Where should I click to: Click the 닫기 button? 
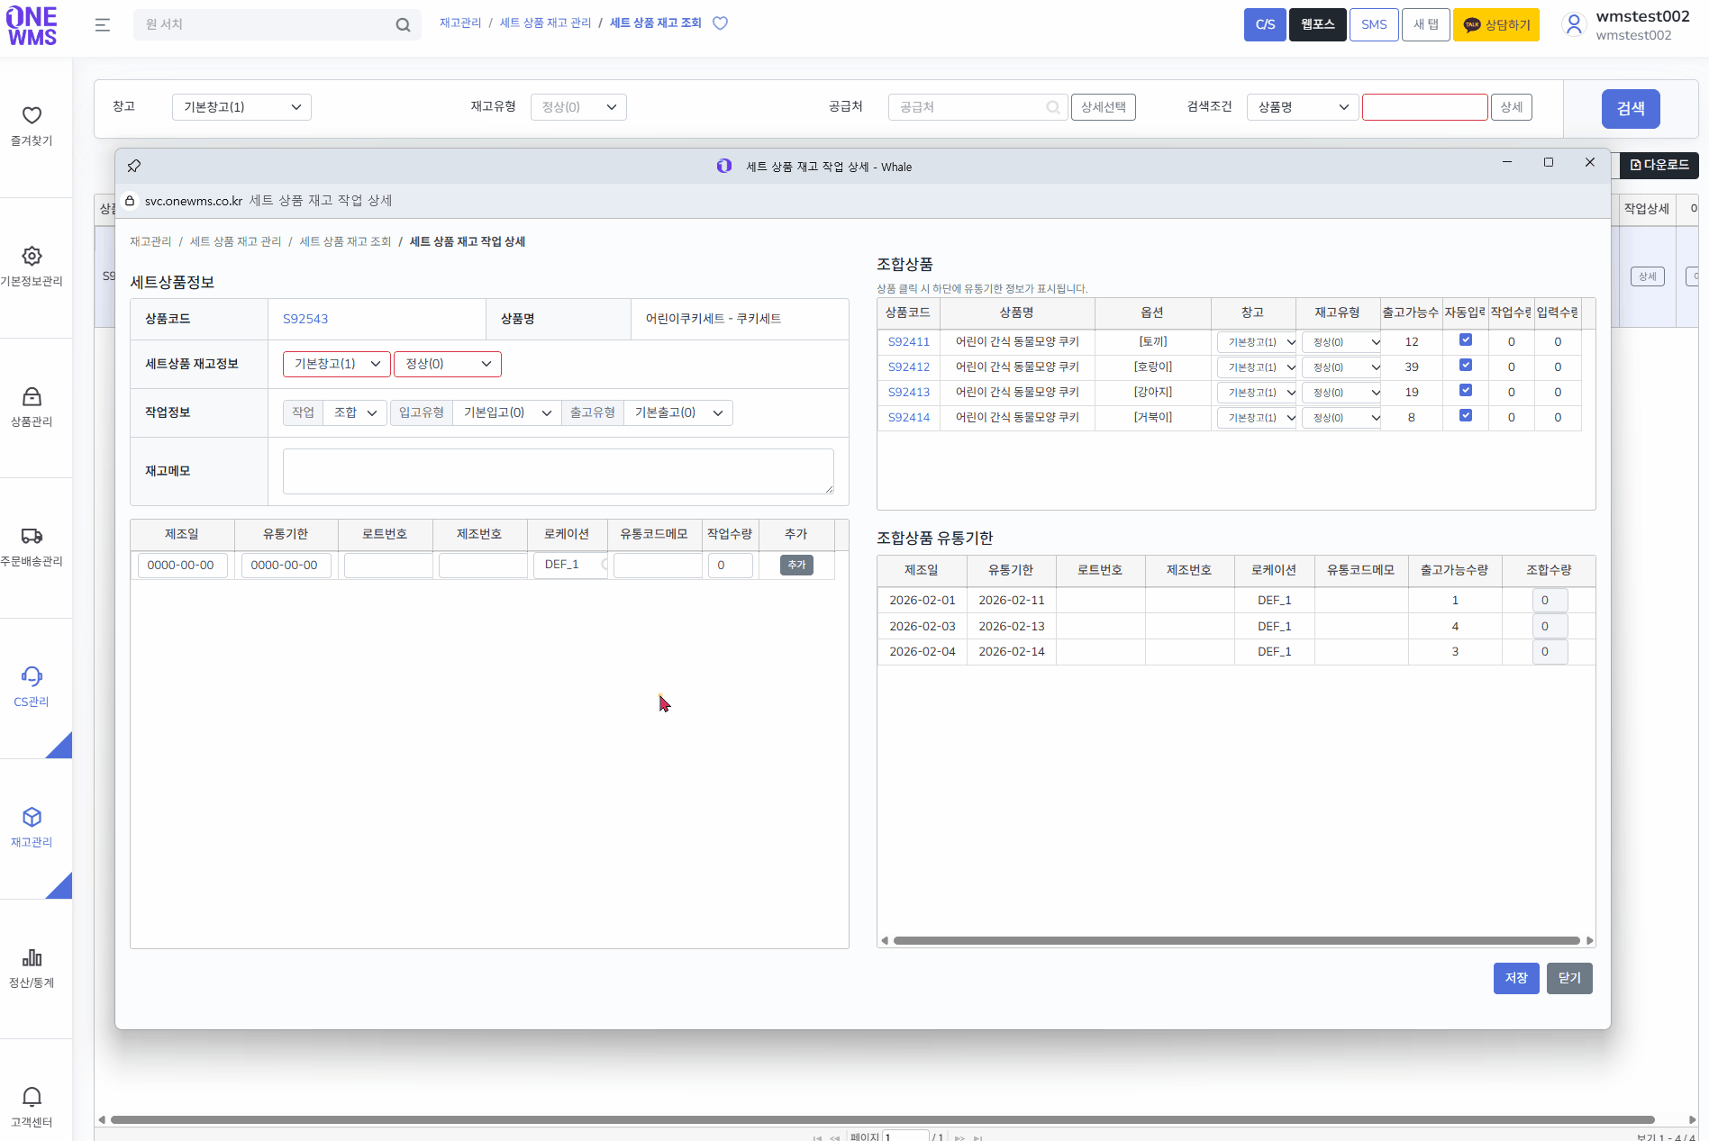[x=1569, y=978]
